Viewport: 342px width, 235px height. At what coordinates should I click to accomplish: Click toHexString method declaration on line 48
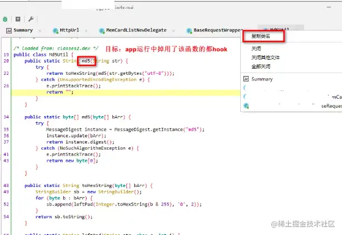97,185
